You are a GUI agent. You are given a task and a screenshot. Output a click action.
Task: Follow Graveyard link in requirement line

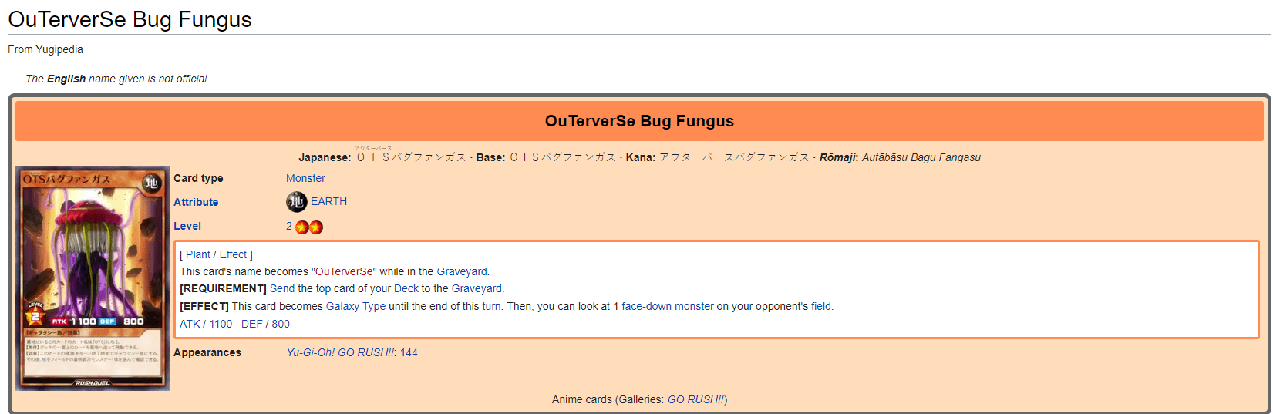477,288
